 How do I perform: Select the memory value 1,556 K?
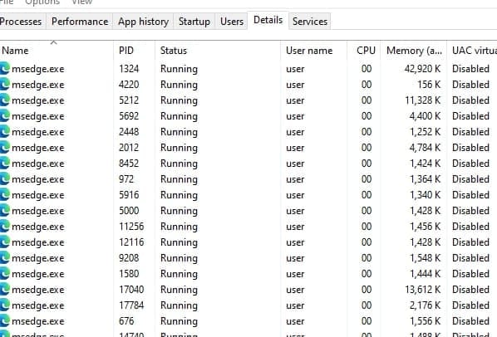point(426,321)
